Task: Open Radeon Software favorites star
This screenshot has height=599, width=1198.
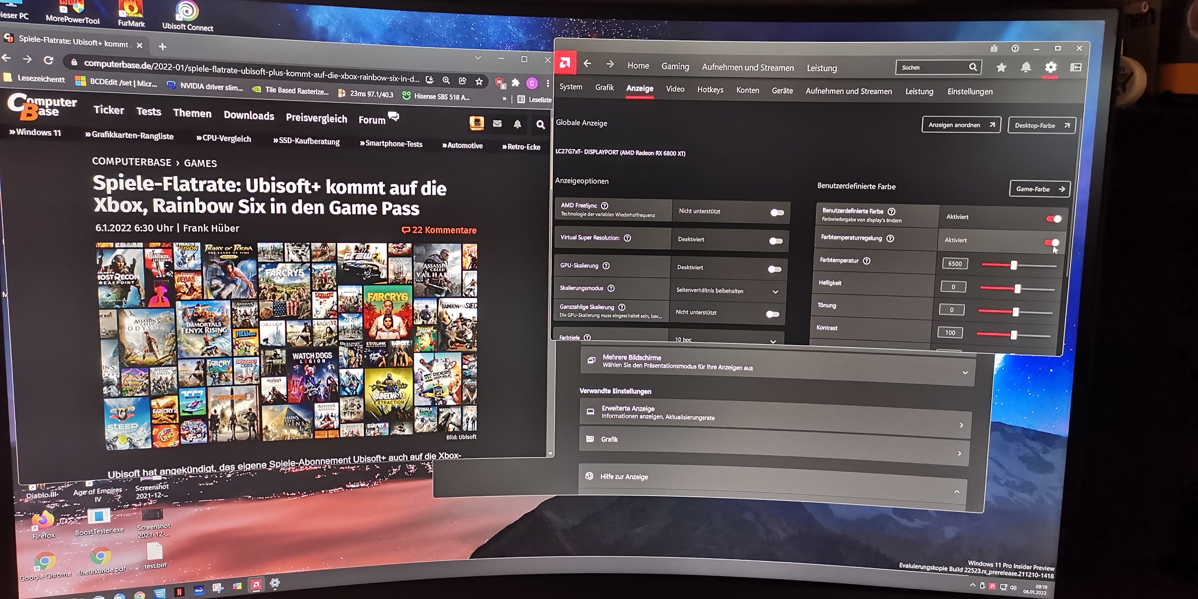Action: tap(1001, 68)
